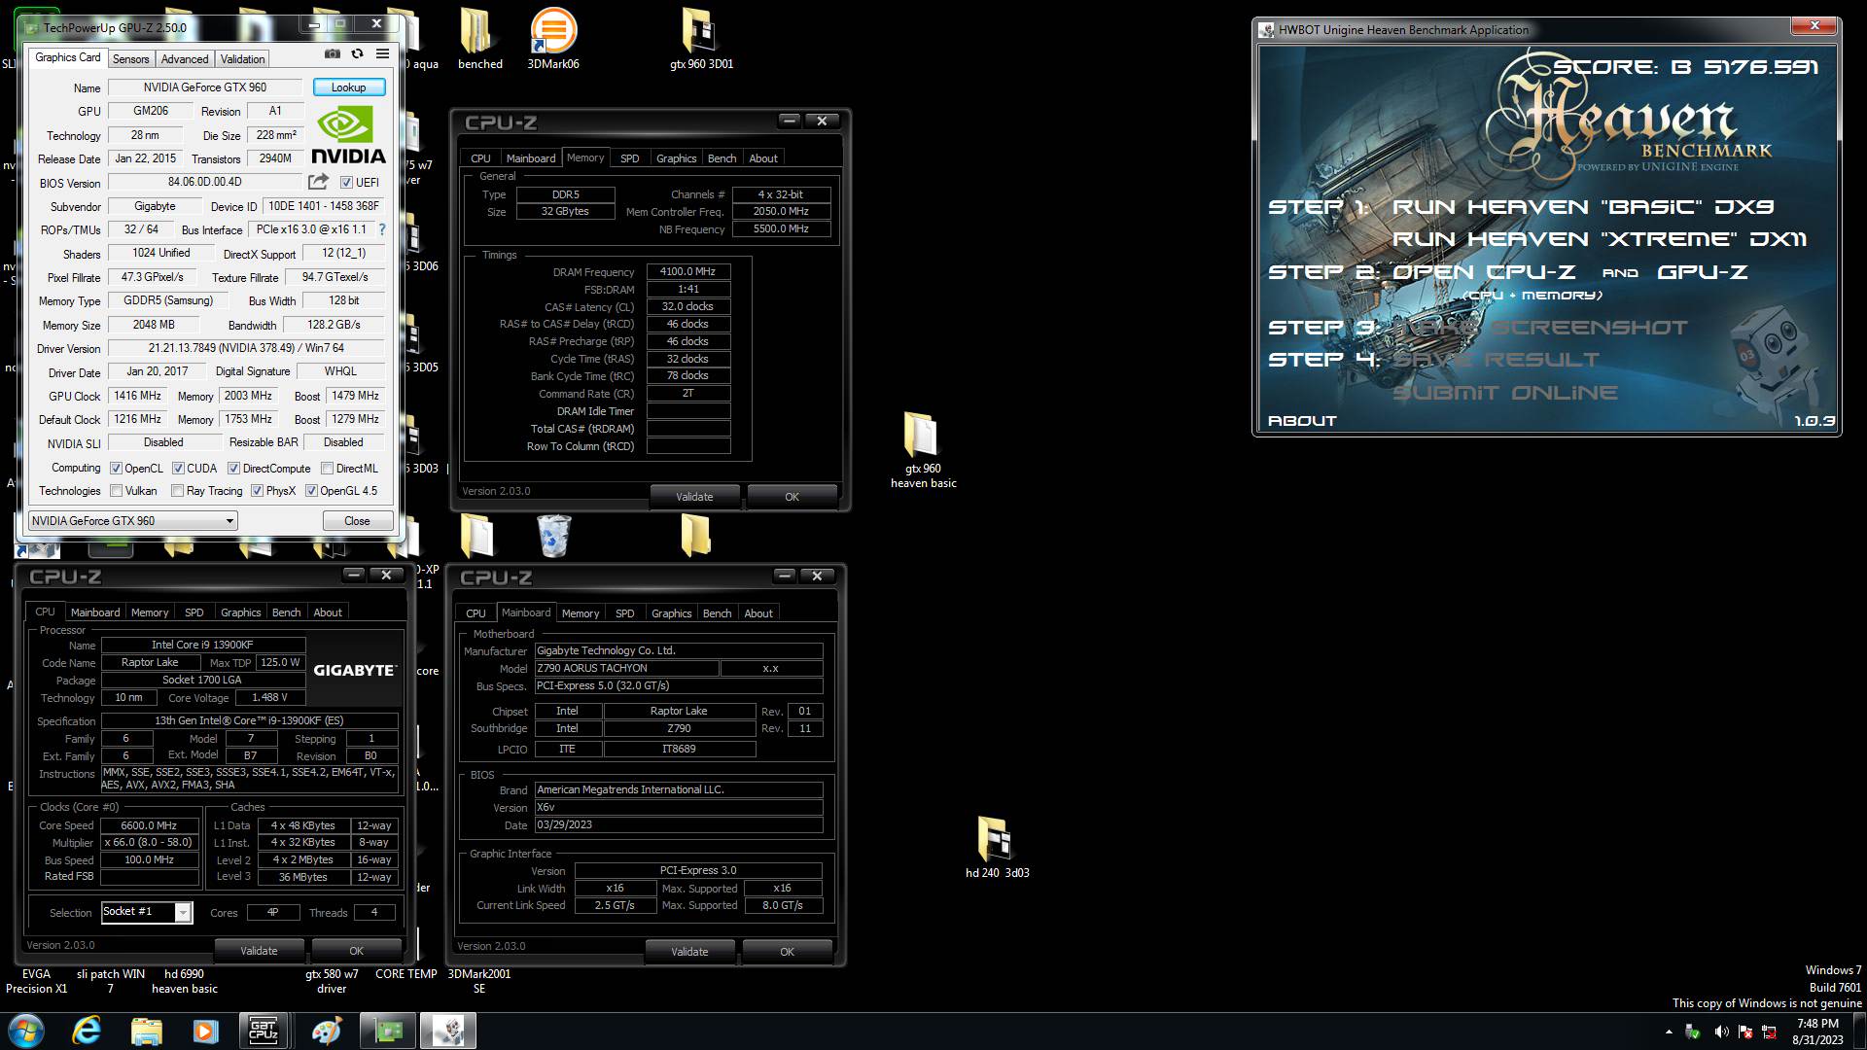Toggle the OpenGL 4.5 checkbox
This screenshot has width=1867, height=1050.
311,491
